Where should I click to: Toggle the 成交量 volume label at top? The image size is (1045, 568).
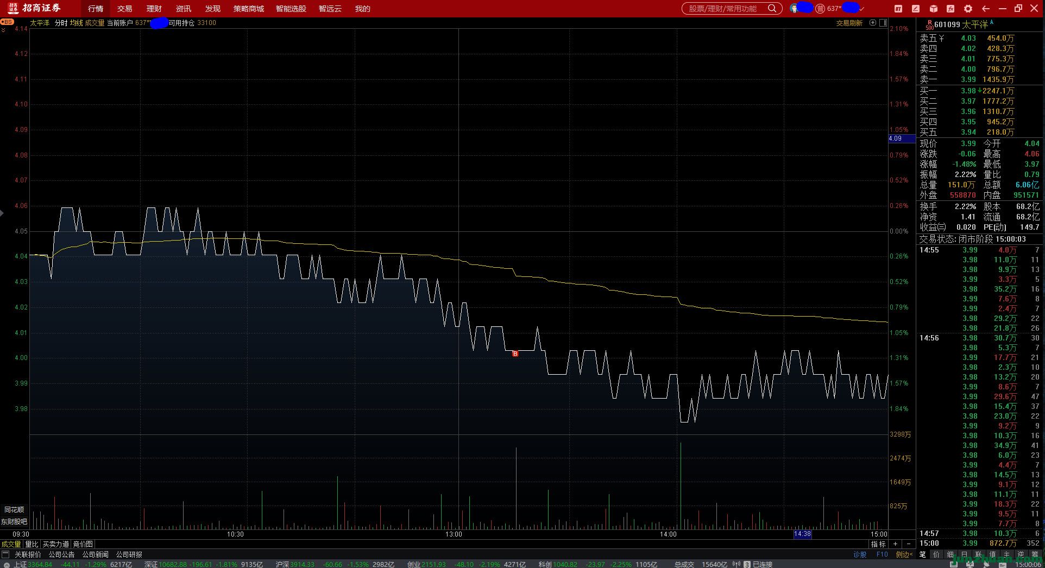point(95,23)
